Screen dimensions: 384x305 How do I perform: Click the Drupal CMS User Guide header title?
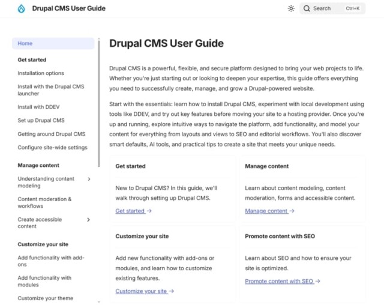point(69,8)
